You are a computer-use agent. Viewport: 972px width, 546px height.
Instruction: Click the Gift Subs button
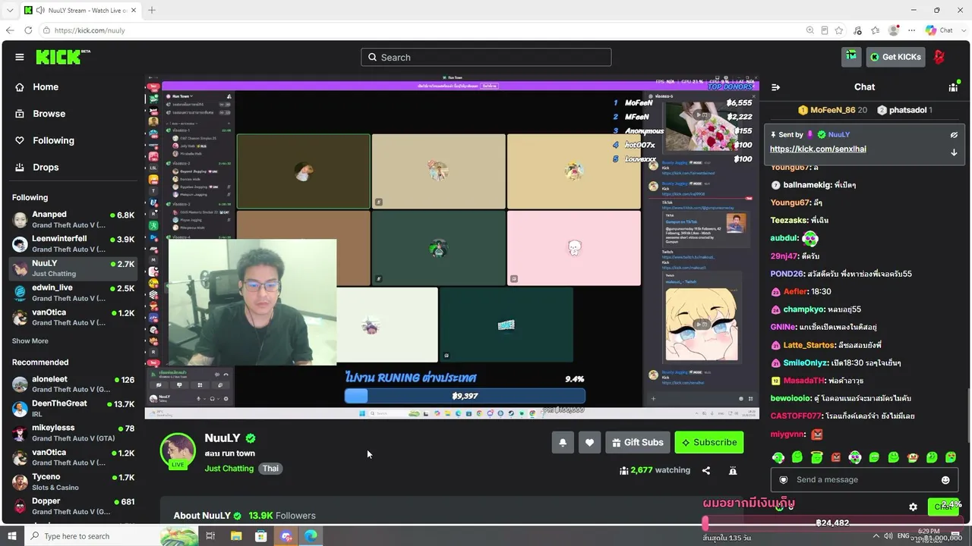(x=637, y=442)
